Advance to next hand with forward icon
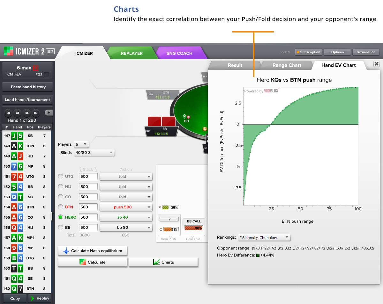The image size is (383, 304). [x=27, y=113]
